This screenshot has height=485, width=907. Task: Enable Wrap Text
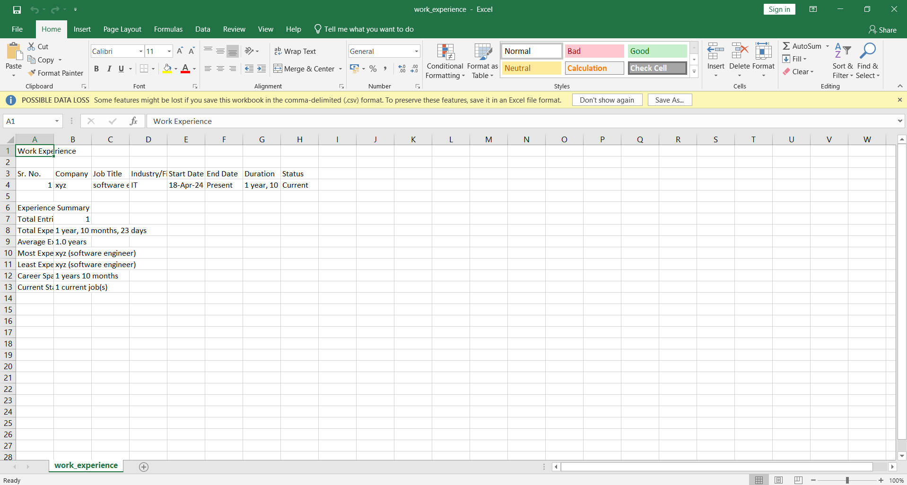(295, 51)
